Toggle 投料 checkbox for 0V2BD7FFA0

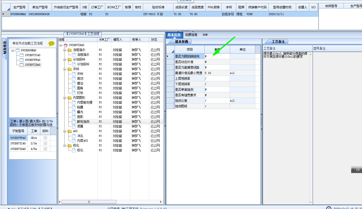[45, 138]
